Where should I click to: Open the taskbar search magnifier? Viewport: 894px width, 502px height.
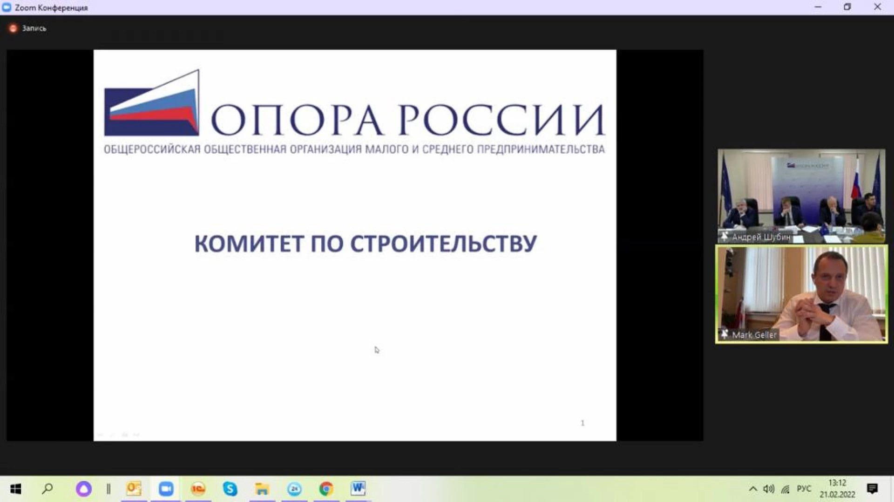(x=47, y=488)
